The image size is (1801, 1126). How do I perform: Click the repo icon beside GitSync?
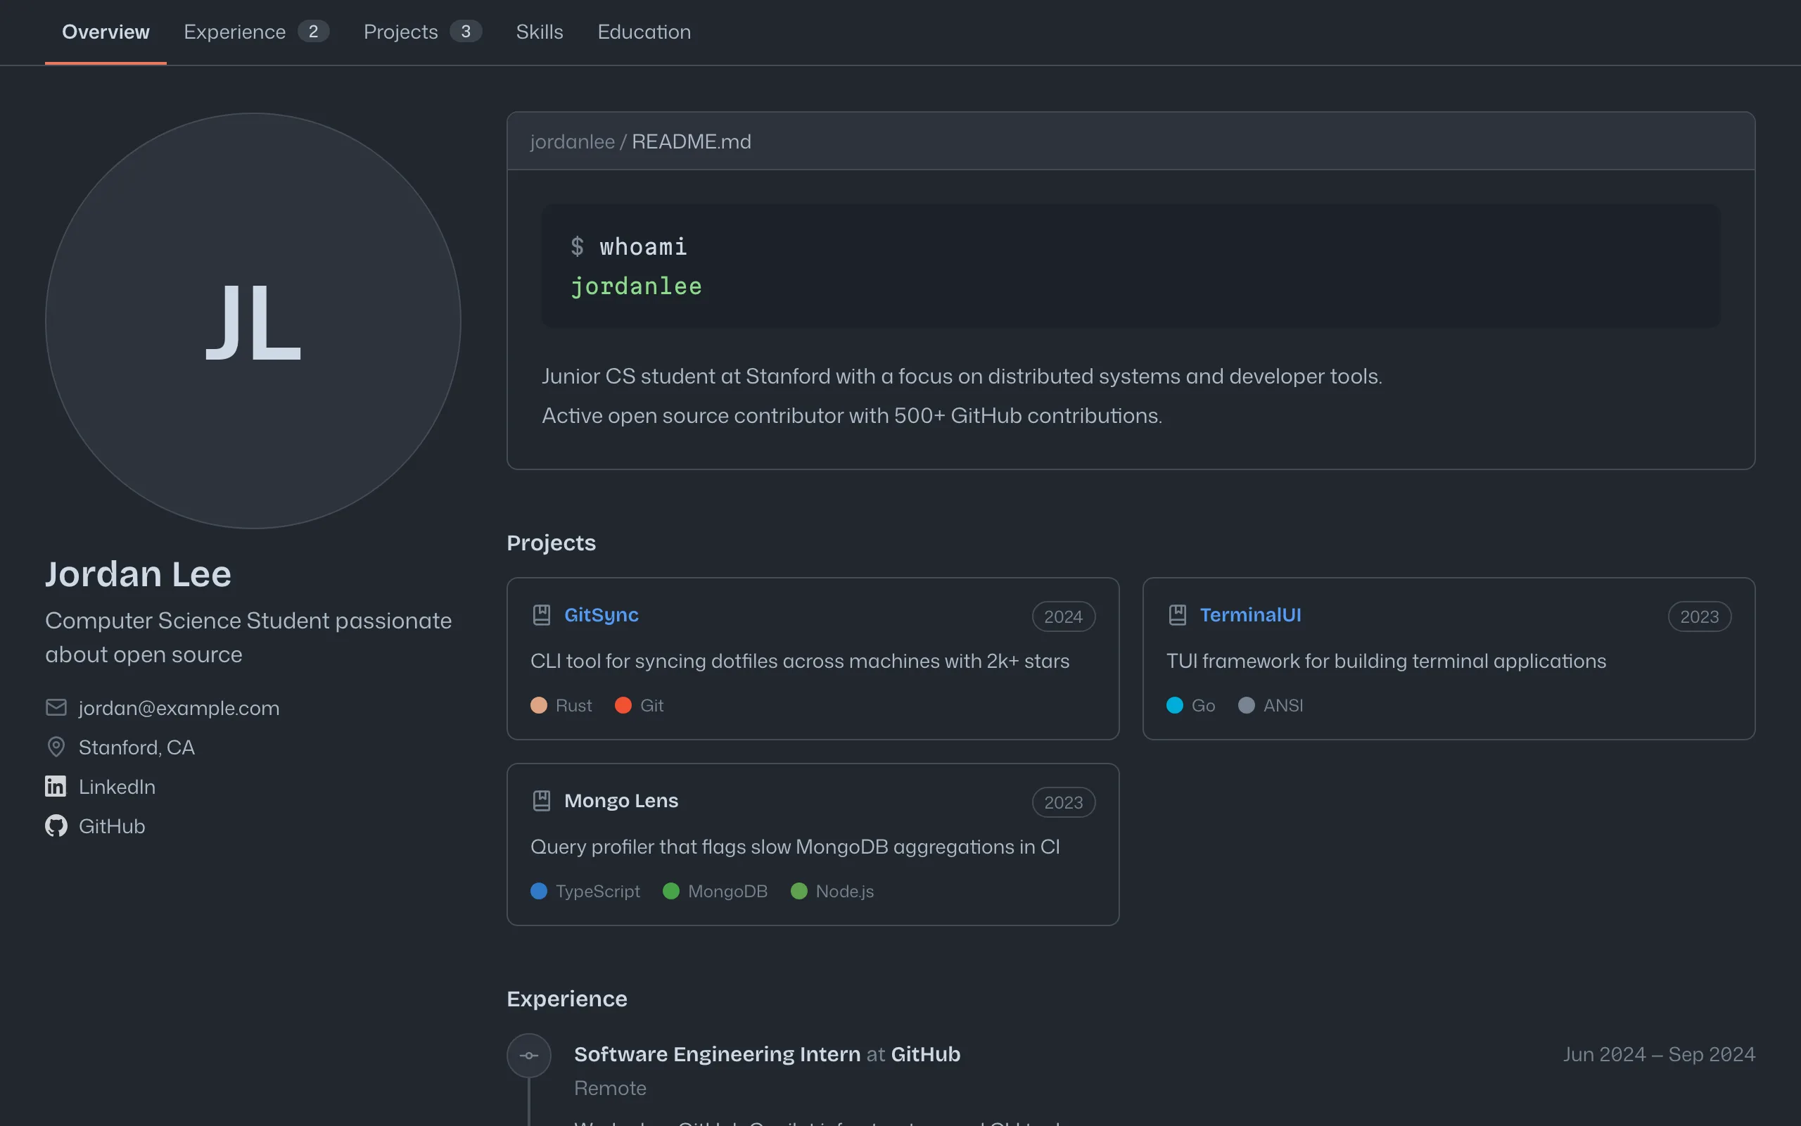(x=542, y=615)
